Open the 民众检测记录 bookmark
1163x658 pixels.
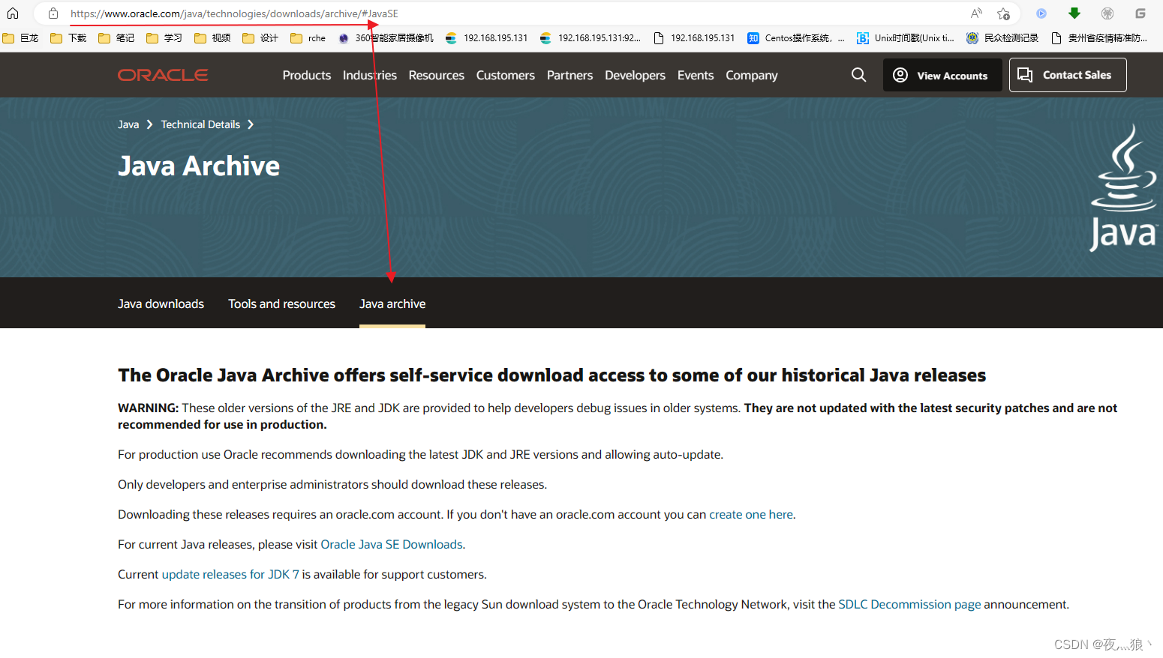click(x=1002, y=38)
